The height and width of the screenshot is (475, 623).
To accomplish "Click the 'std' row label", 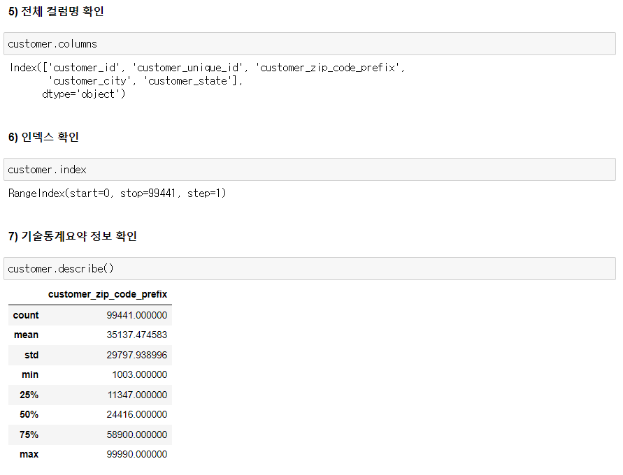I will point(31,355).
